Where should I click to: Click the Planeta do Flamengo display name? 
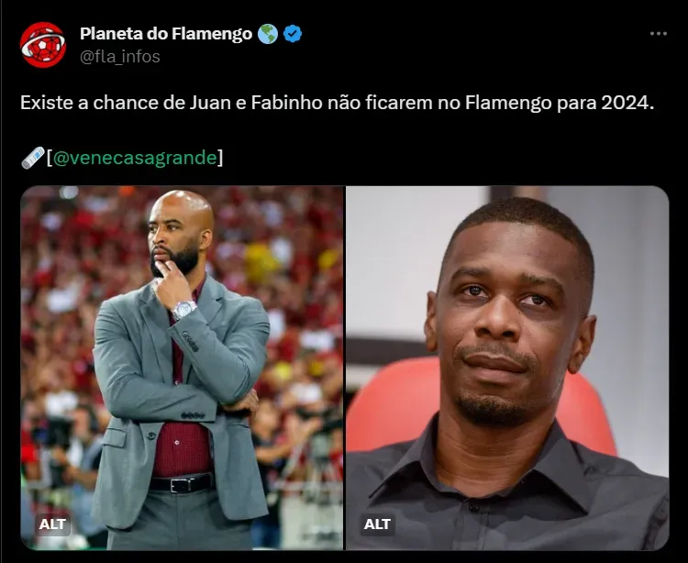(x=166, y=34)
